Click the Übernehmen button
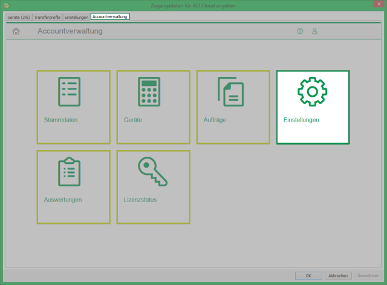Viewport: 387px width, 285px height. tap(368, 275)
